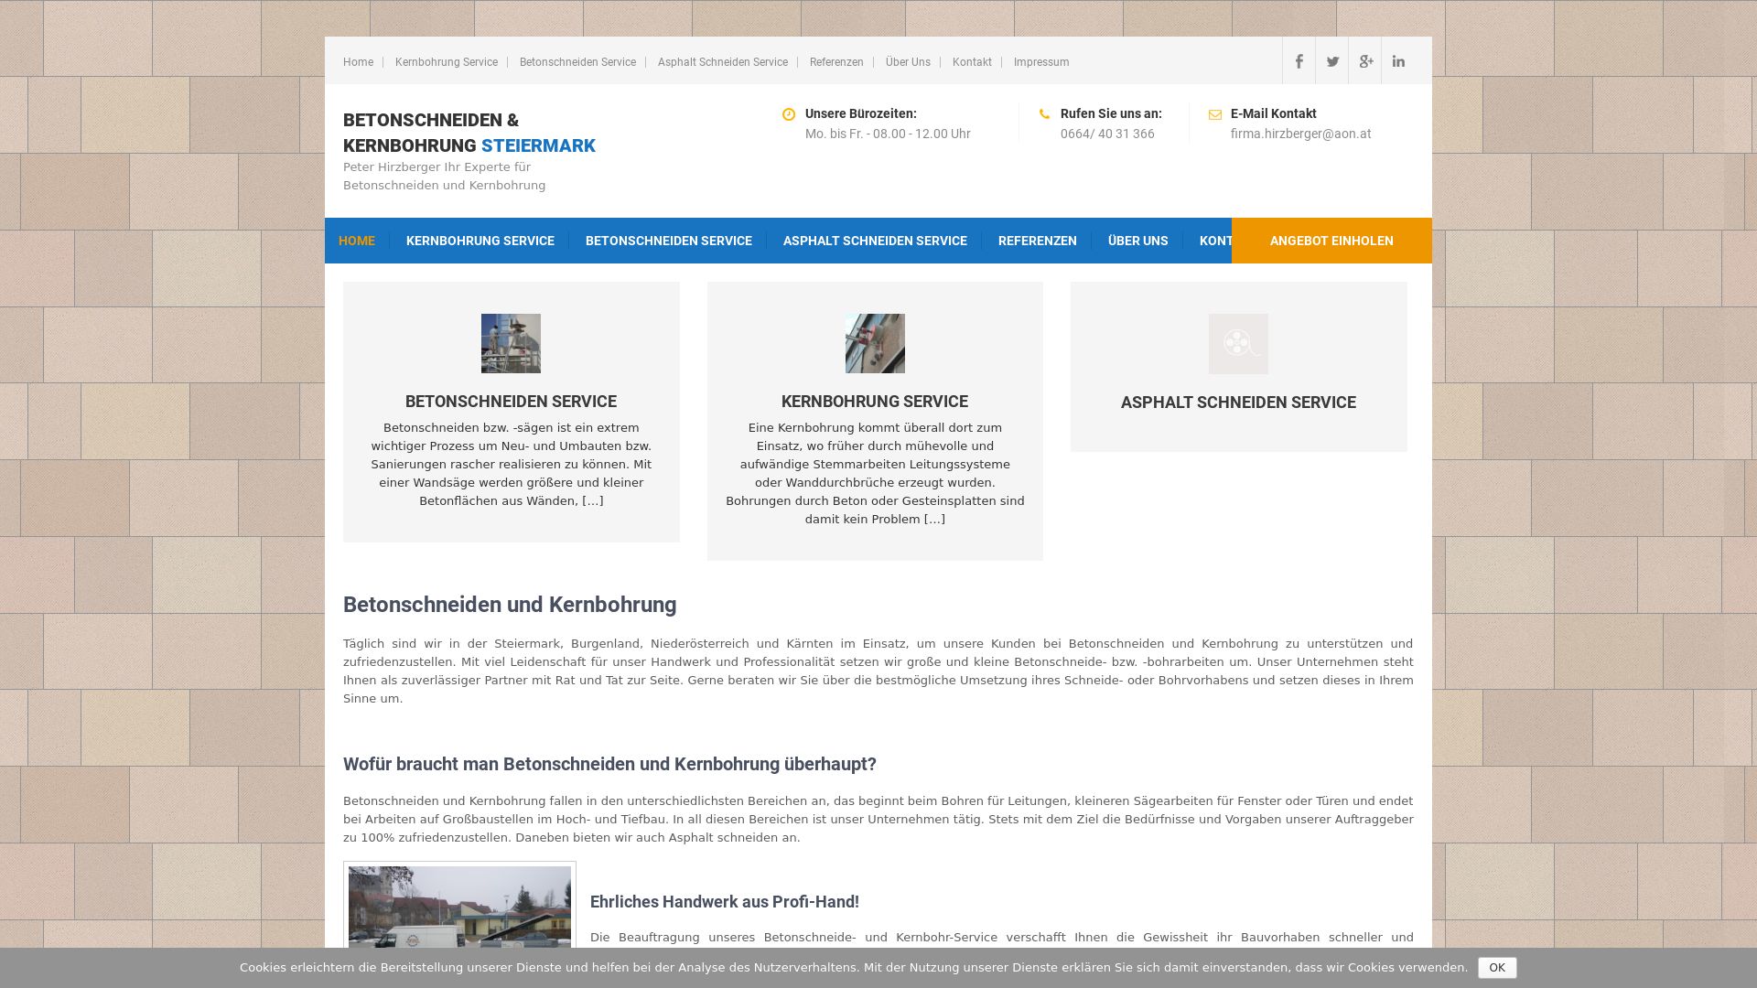The height and width of the screenshot is (988, 1757).
Task: Open Asphalt Schneiden Service in top small navigation
Action: point(723,62)
